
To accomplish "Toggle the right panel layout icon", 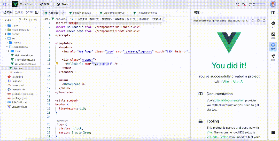I will (x=273, y=12).
